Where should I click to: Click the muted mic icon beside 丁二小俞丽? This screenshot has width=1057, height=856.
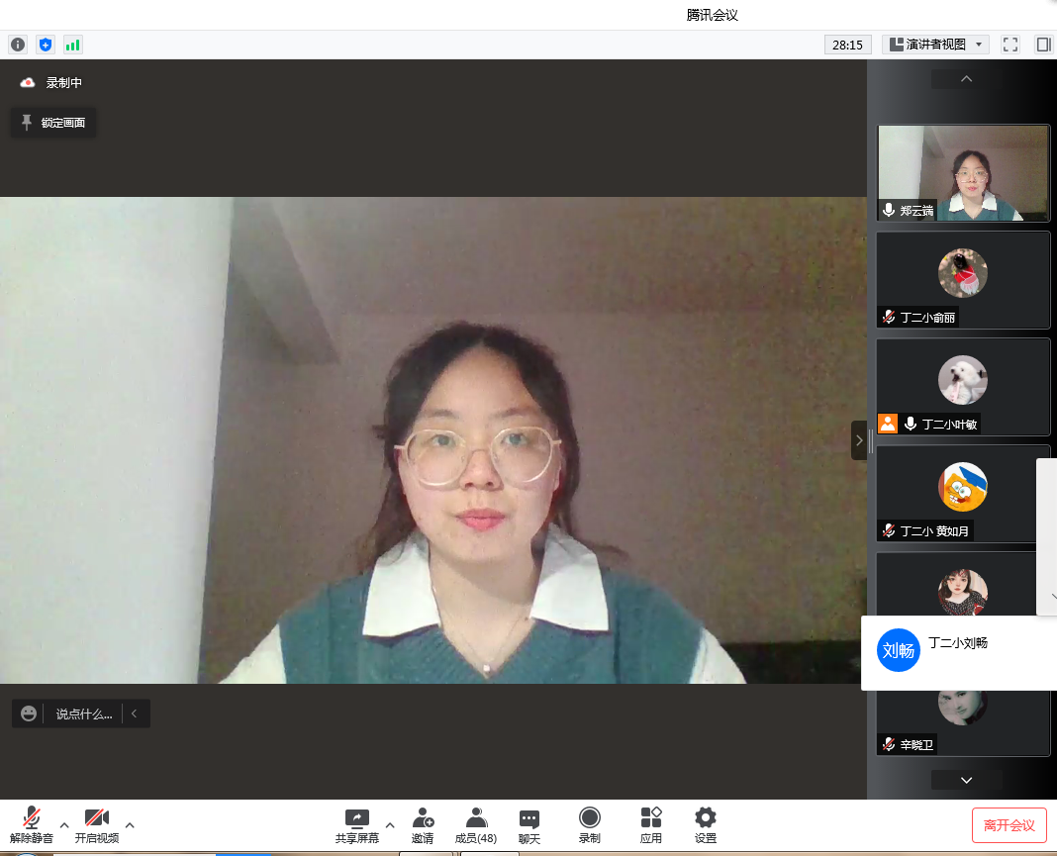coord(889,317)
